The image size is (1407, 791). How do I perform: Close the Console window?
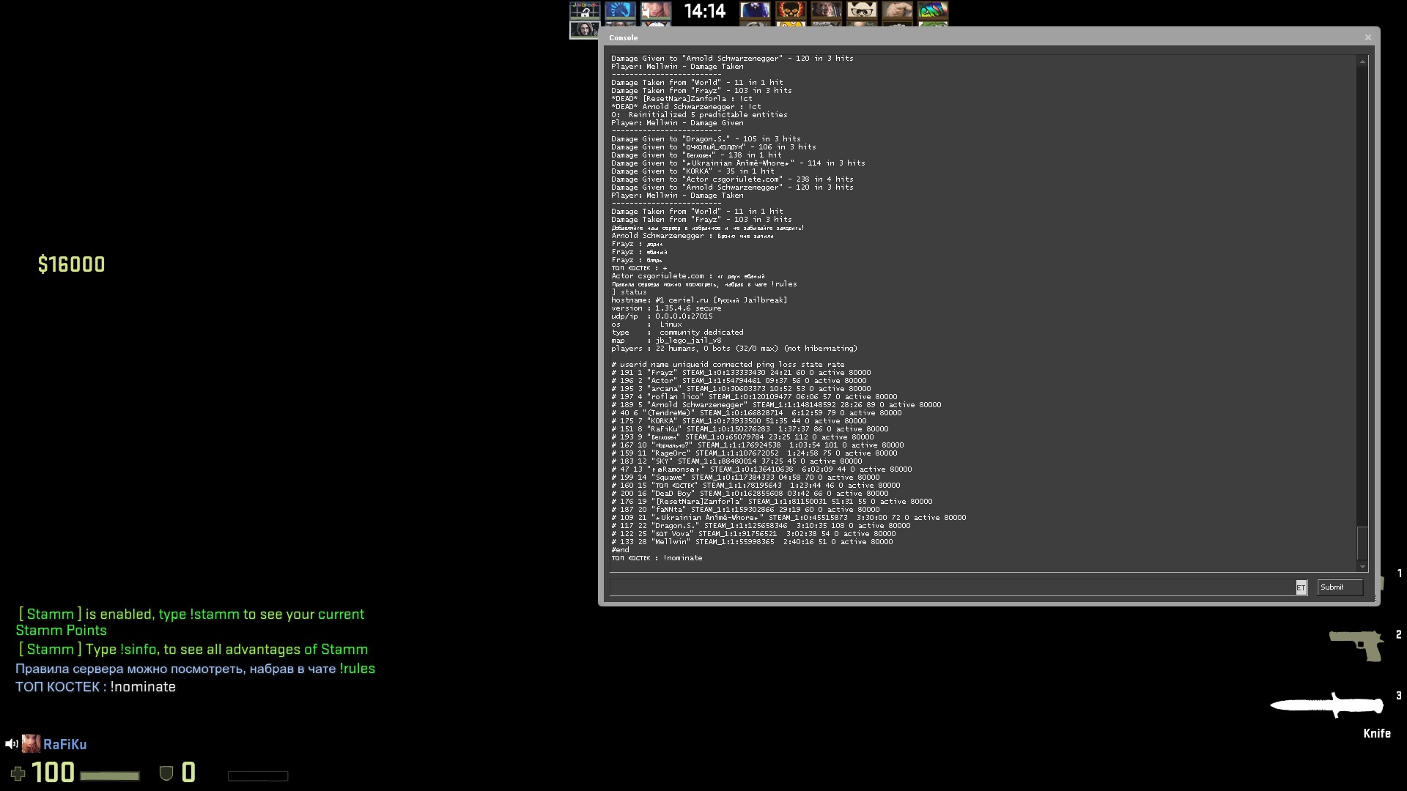1367,37
